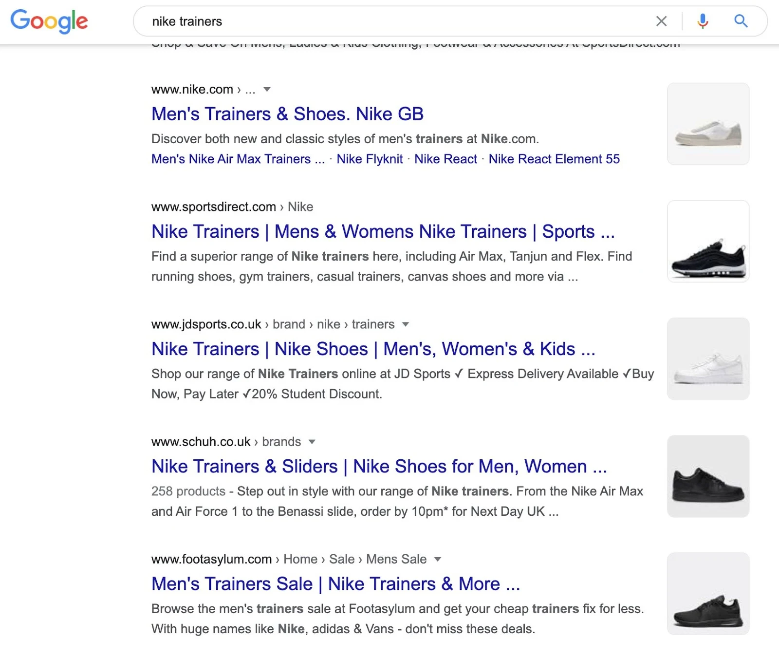
Task: Open the options arrow beside jdsports.co.uk trainers breadcrumb
Action: pyautogui.click(x=406, y=324)
